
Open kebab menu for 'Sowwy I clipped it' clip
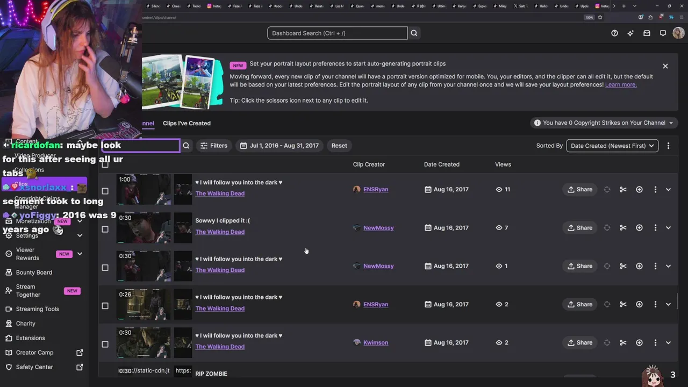pos(655,228)
